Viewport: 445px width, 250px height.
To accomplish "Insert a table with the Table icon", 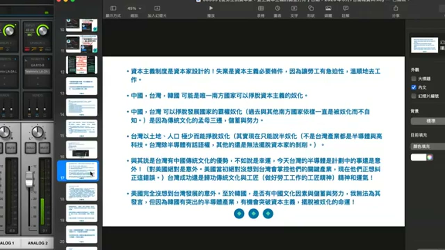I will [260, 8].
